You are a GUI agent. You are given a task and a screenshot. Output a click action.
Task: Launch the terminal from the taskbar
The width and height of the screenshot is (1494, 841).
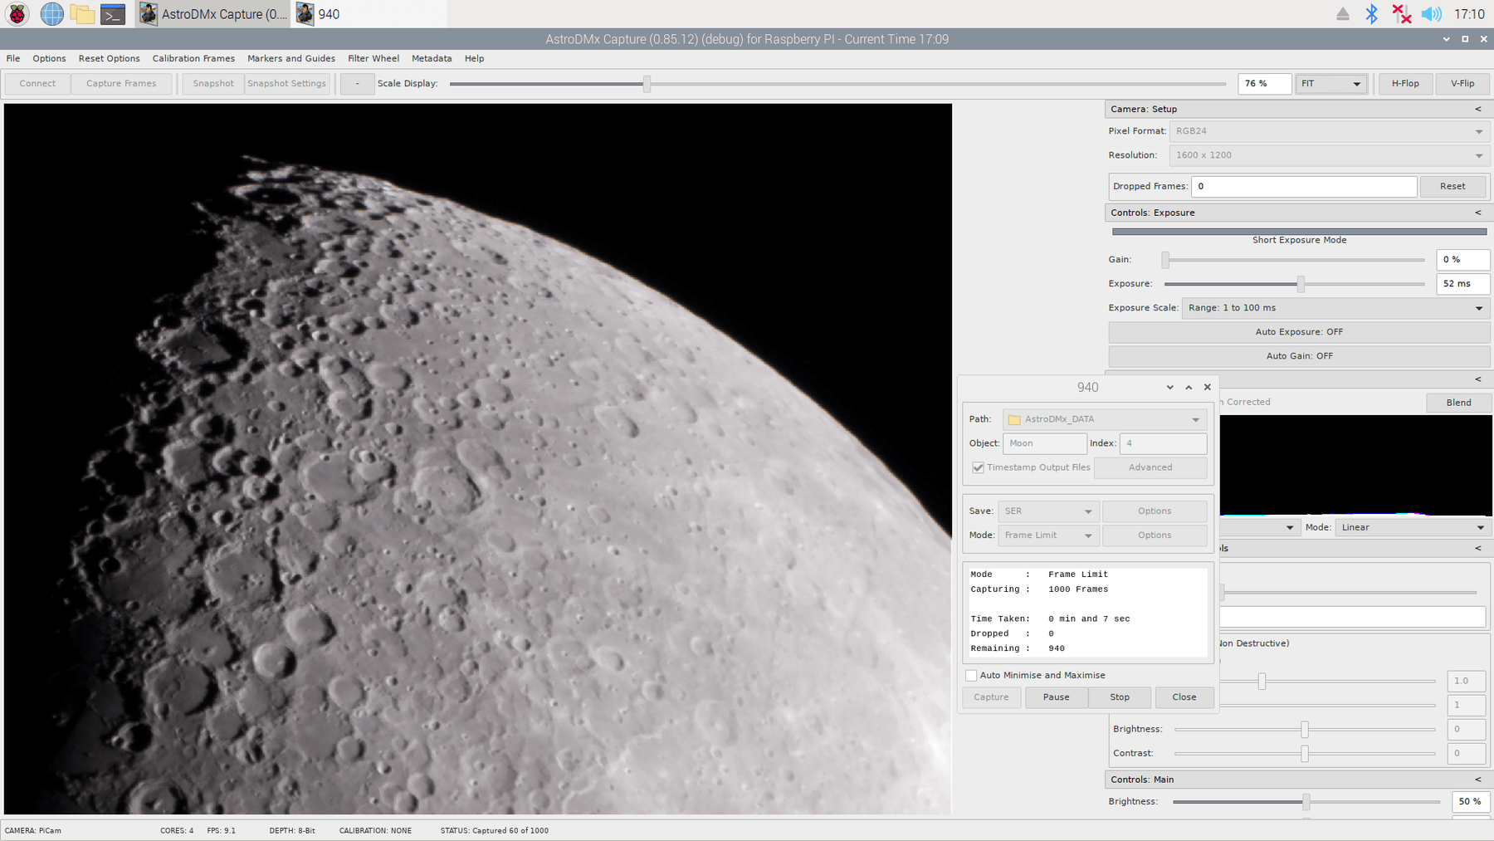tap(113, 14)
